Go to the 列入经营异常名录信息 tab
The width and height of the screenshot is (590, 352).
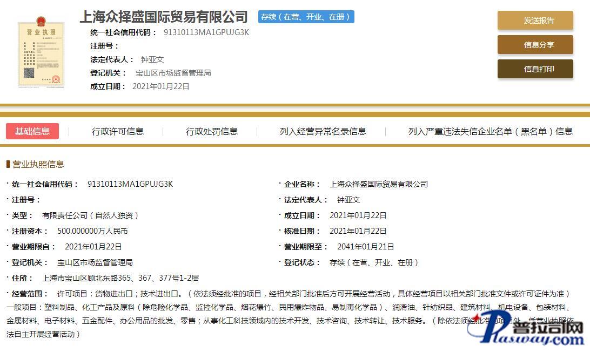click(323, 131)
